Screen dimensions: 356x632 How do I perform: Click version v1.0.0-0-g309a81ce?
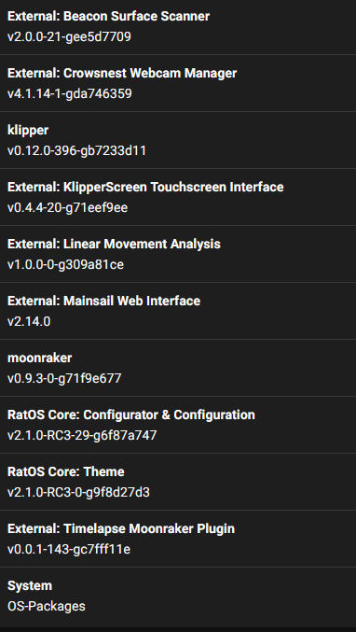pyautogui.click(x=65, y=265)
